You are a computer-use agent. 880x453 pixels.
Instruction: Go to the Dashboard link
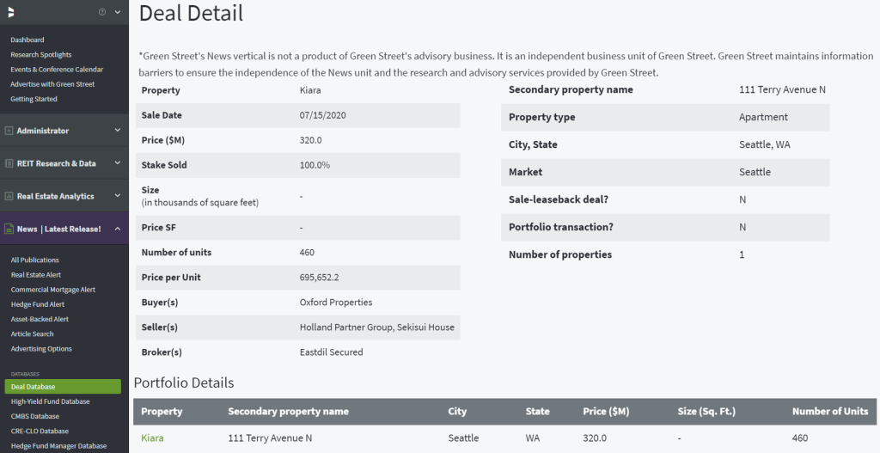click(x=27, y=40)
